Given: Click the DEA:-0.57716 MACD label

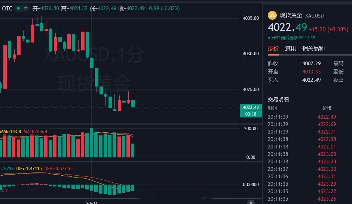Looking at the screenshot, I should [x=58, y=169].
